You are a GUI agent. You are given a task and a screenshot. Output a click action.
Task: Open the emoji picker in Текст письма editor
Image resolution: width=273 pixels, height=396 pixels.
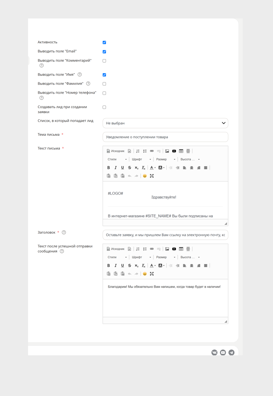pos(145,176)
